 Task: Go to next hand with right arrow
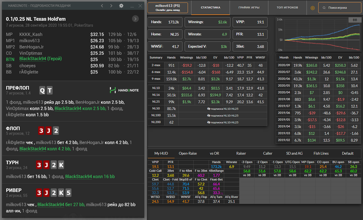111,5
